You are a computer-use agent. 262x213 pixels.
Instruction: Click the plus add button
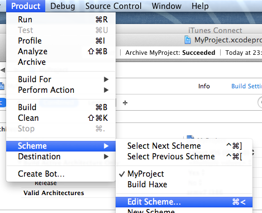tap(125, 103)
